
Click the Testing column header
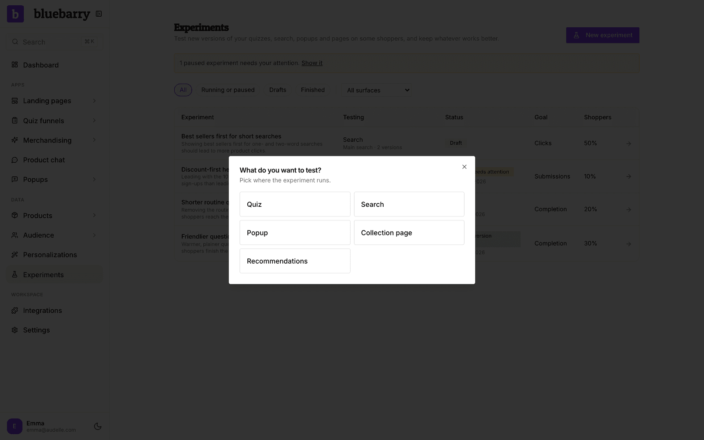point(353,117)
